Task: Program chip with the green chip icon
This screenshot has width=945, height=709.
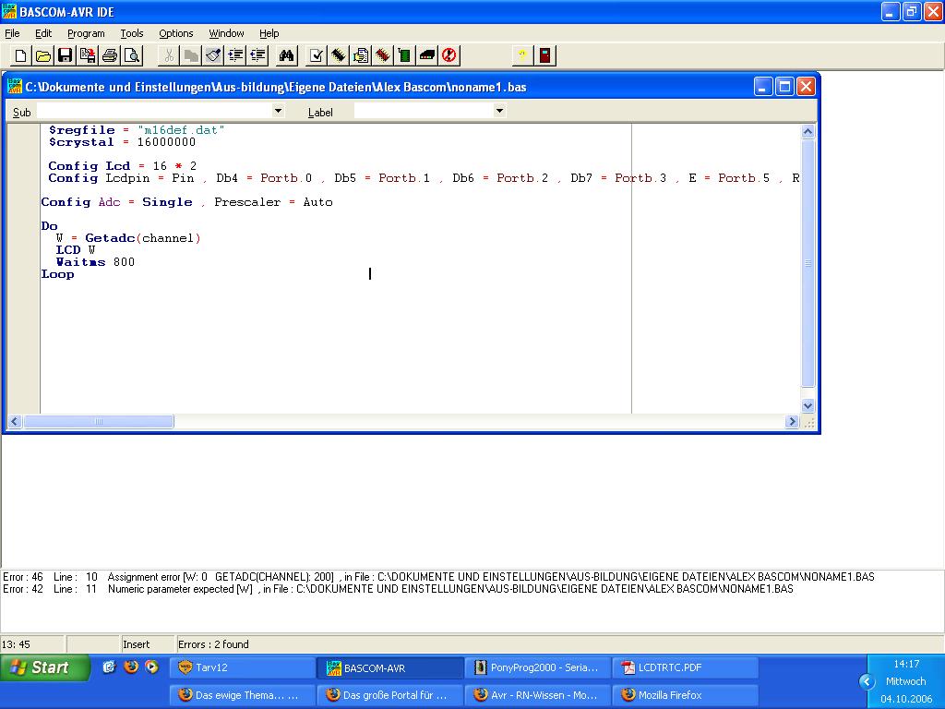Action: point(405,56)
